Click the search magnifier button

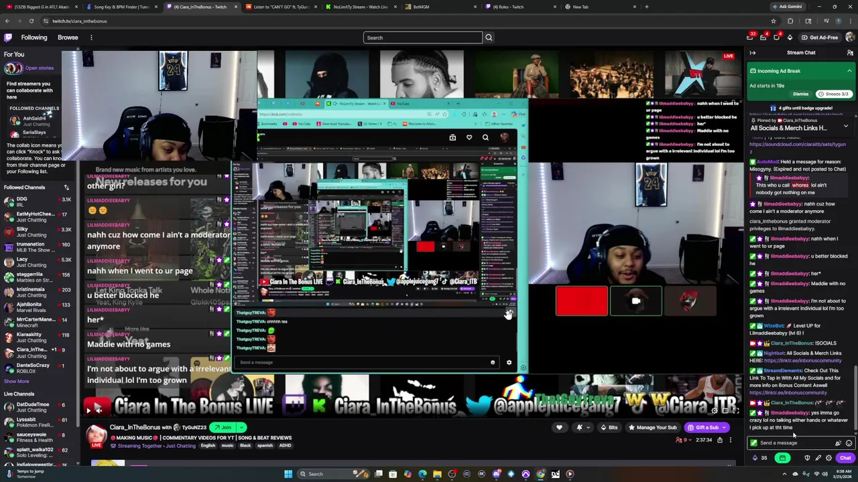pyautogui.click(x=489, y=37)
